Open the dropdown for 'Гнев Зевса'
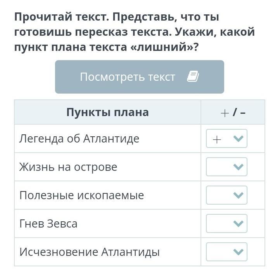This screenshot has width=268, height=278. click(227, 223)
